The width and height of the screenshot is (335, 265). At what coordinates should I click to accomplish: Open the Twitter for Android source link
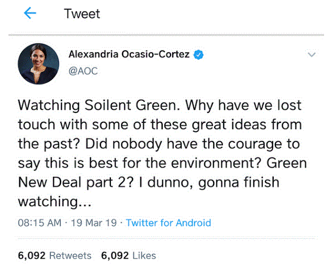pyautogui.click(x=168, y=223)
